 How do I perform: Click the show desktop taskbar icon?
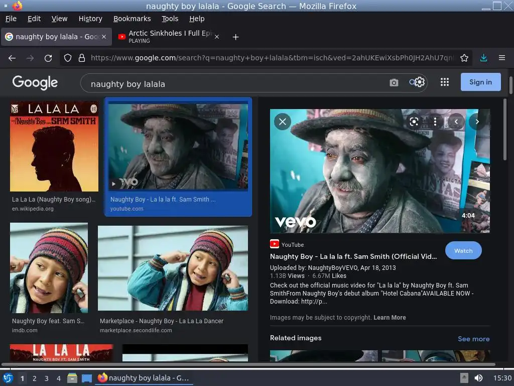tap(86, 378)
